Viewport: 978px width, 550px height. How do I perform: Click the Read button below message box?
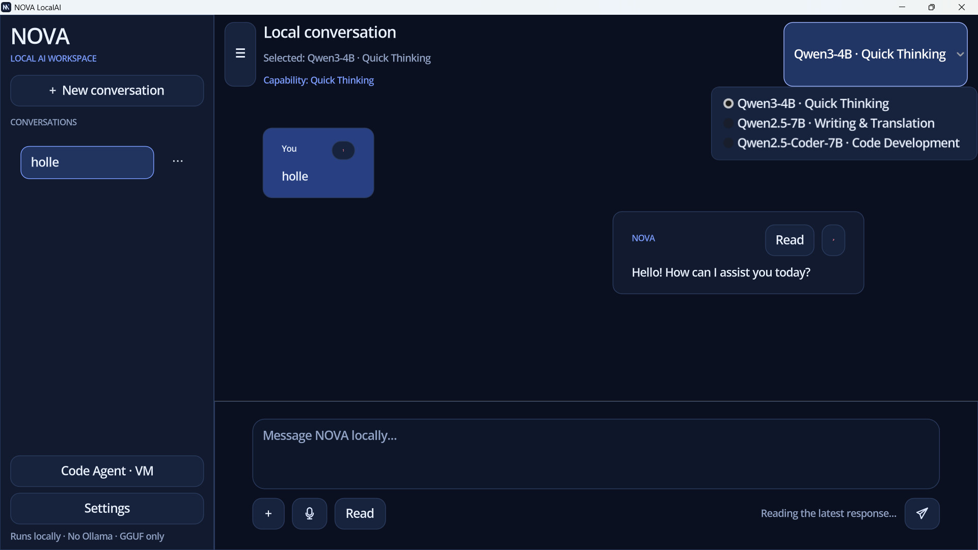[360, 513]
